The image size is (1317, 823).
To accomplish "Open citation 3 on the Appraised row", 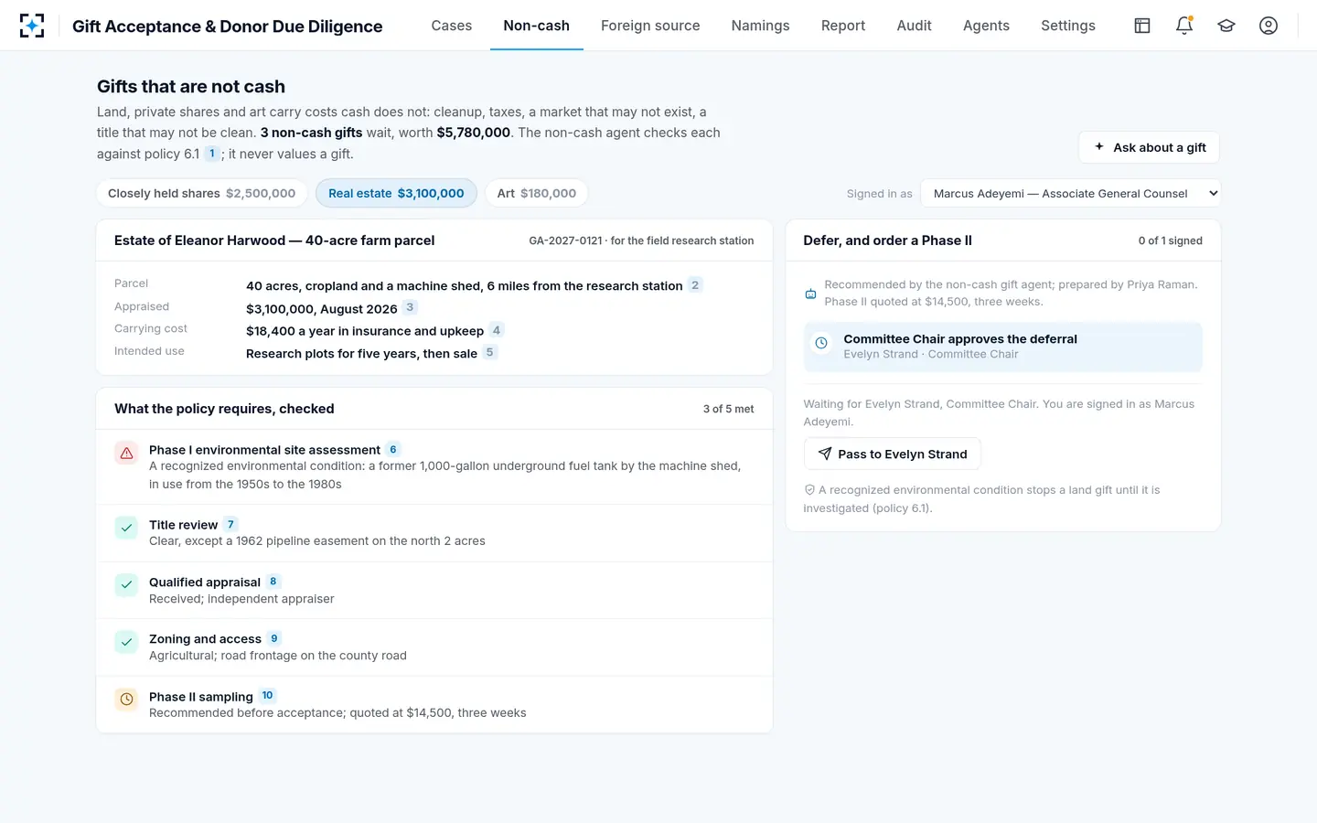I will coord(410,308).
